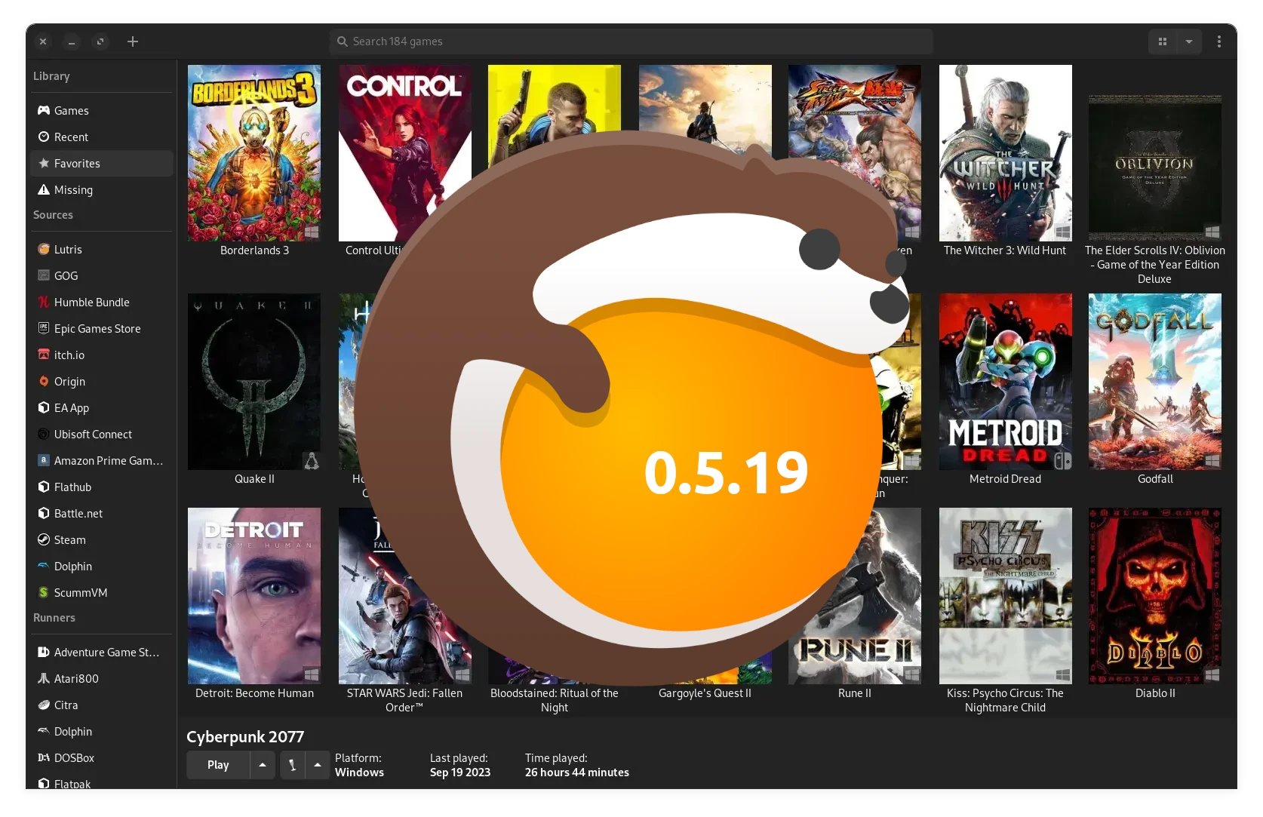Select the Battle.net source
This screenshot has width=1263, height=817.
(78, 513)
